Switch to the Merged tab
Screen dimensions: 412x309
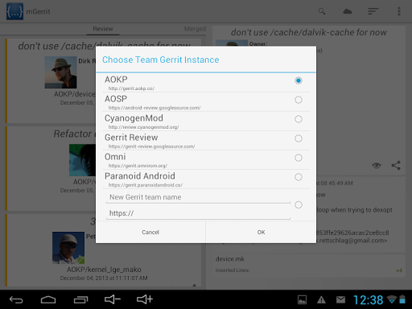[x=195, y=29]
